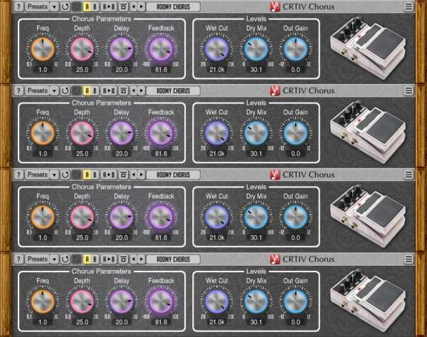Go to previous preset in bottom instance
The image size is (427, 337).
(x=134, y=259)
